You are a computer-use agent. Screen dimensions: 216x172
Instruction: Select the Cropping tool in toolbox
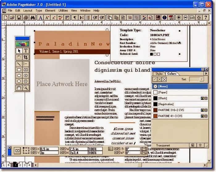click(x=26, y=57)
